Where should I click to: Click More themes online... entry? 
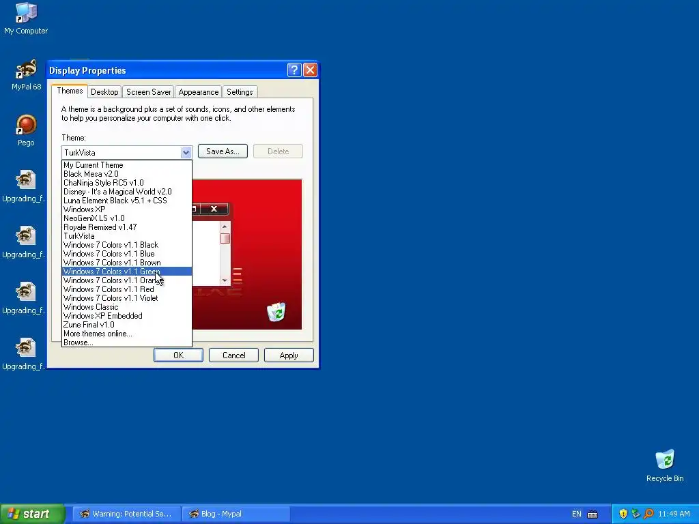click(x=126, y=334)
